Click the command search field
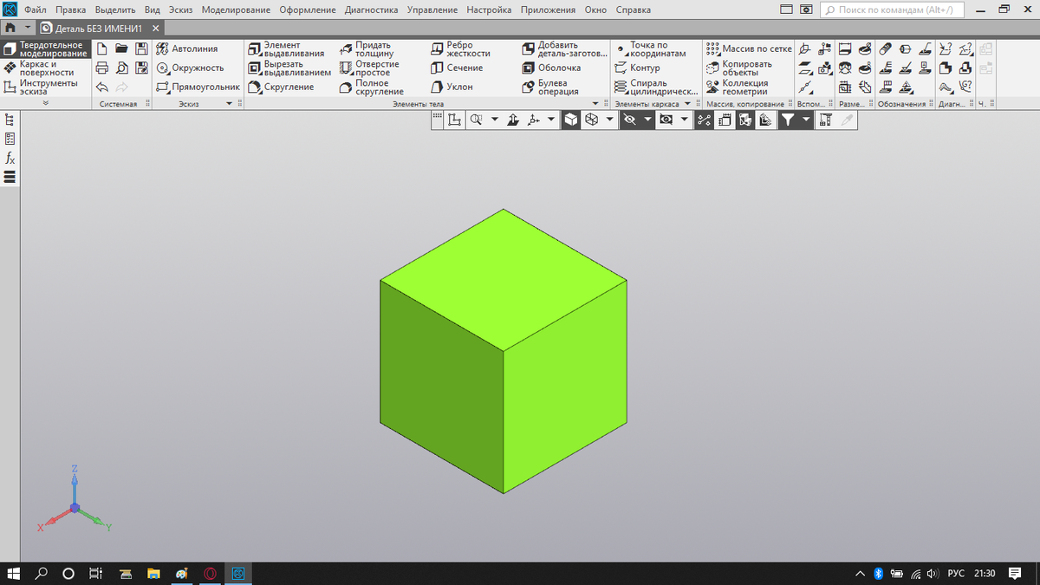Screen dimensions: 1040x585 click(x=892, y=10)
